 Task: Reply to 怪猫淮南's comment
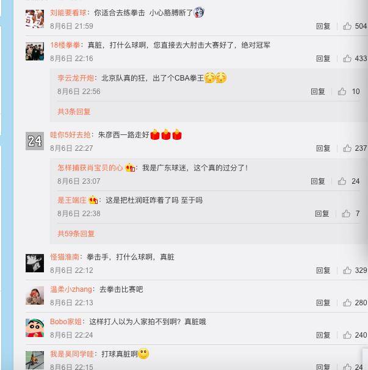coord(323,270)
